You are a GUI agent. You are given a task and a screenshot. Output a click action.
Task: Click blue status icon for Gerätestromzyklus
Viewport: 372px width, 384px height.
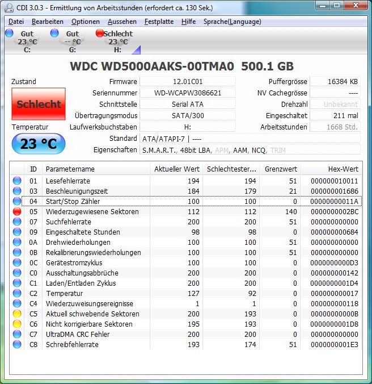17,263
